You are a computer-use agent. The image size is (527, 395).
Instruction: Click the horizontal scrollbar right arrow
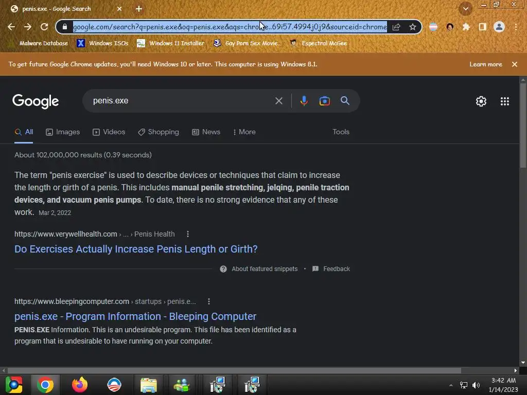[x=516, y=370]
